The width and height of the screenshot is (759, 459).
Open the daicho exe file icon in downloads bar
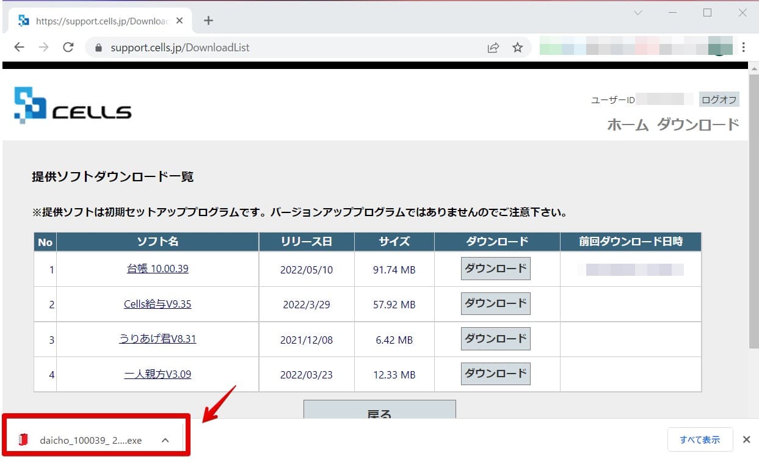24,439
